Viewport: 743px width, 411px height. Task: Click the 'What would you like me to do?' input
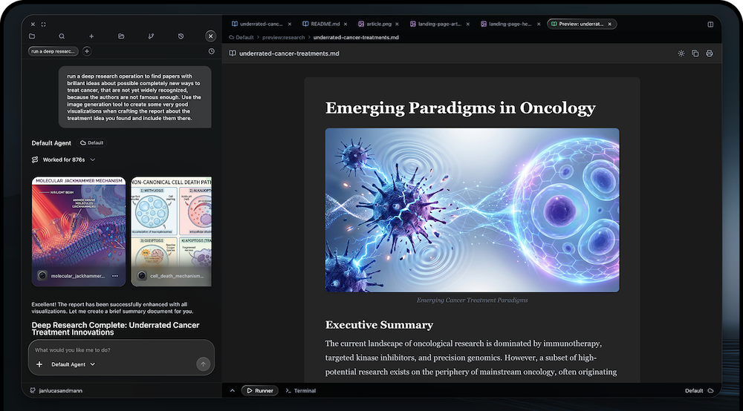click(x=119, y=349)
